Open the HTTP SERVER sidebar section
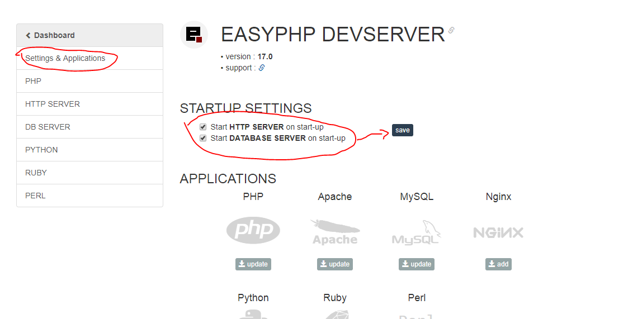 pyautogui.click(x=89, y=104)
